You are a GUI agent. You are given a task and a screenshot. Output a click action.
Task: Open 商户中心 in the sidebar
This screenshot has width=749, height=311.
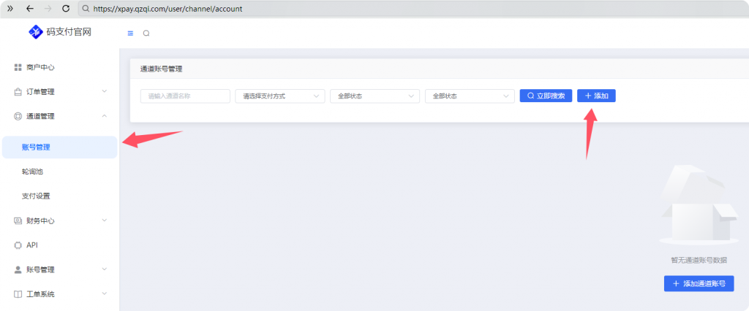pyautogui.click(x=60, y=67)
